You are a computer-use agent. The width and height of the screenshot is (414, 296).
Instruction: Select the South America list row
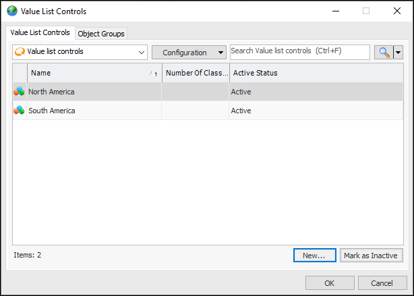(x=94, y=111)
